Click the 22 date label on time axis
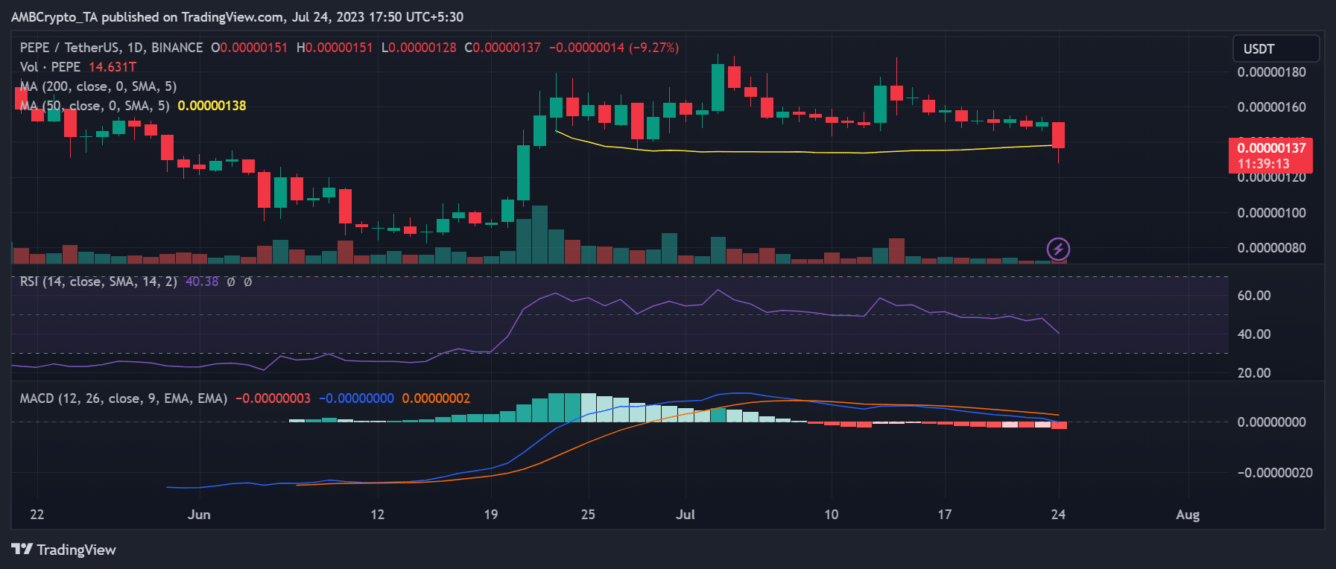The width and height of the screenshot is (1336, 569). click(37, 515)
